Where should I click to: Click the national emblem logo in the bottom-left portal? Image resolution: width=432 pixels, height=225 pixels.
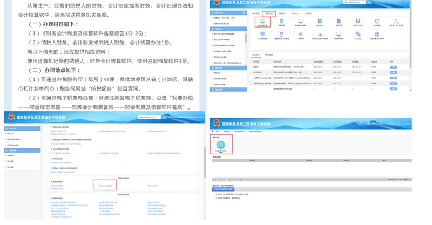point(11,117)
